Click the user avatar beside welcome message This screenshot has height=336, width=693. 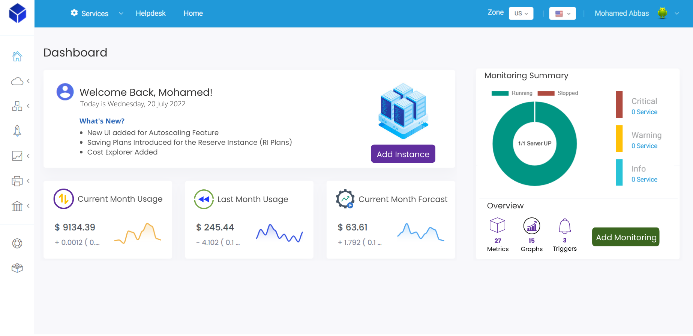click(65, 92)
